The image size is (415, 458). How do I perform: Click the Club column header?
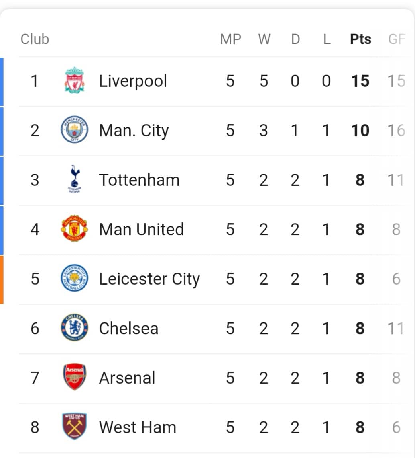tap(35, 39)
